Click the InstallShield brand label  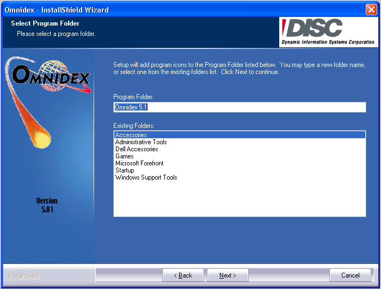23,276
